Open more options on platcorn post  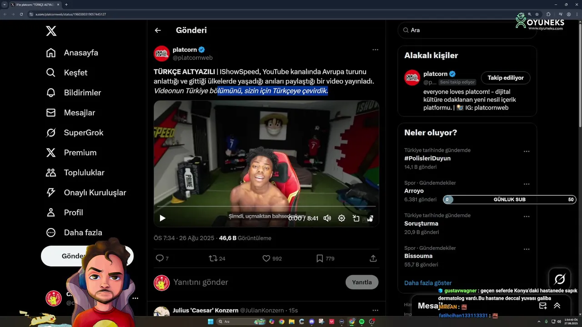pos(375,50)
